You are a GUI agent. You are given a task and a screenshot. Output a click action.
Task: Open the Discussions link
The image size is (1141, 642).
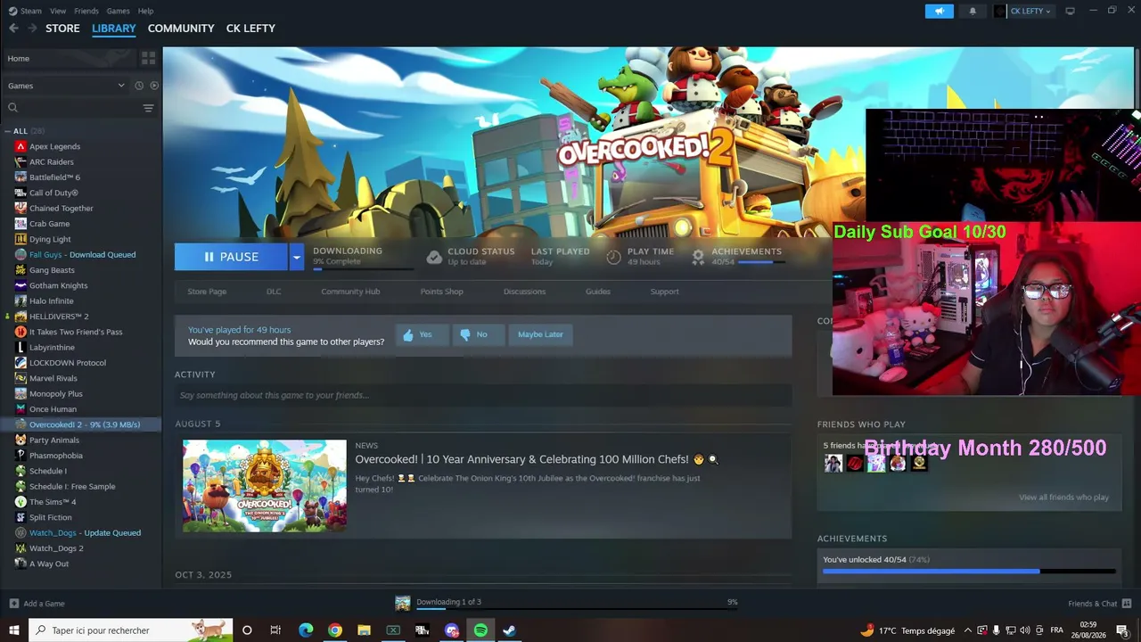[524, 292]
